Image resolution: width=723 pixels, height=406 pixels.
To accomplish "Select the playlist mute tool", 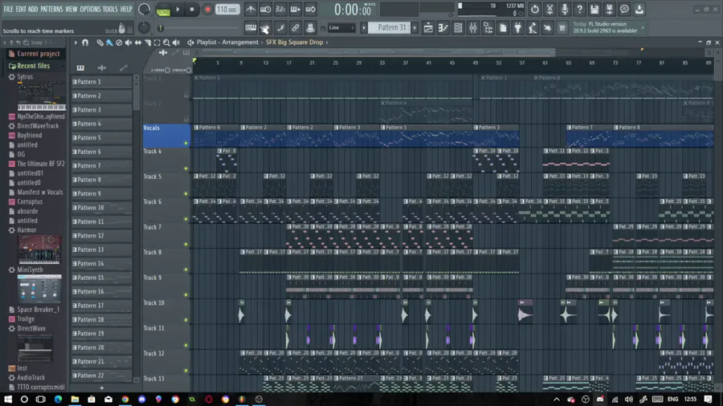I will (129, 43).
